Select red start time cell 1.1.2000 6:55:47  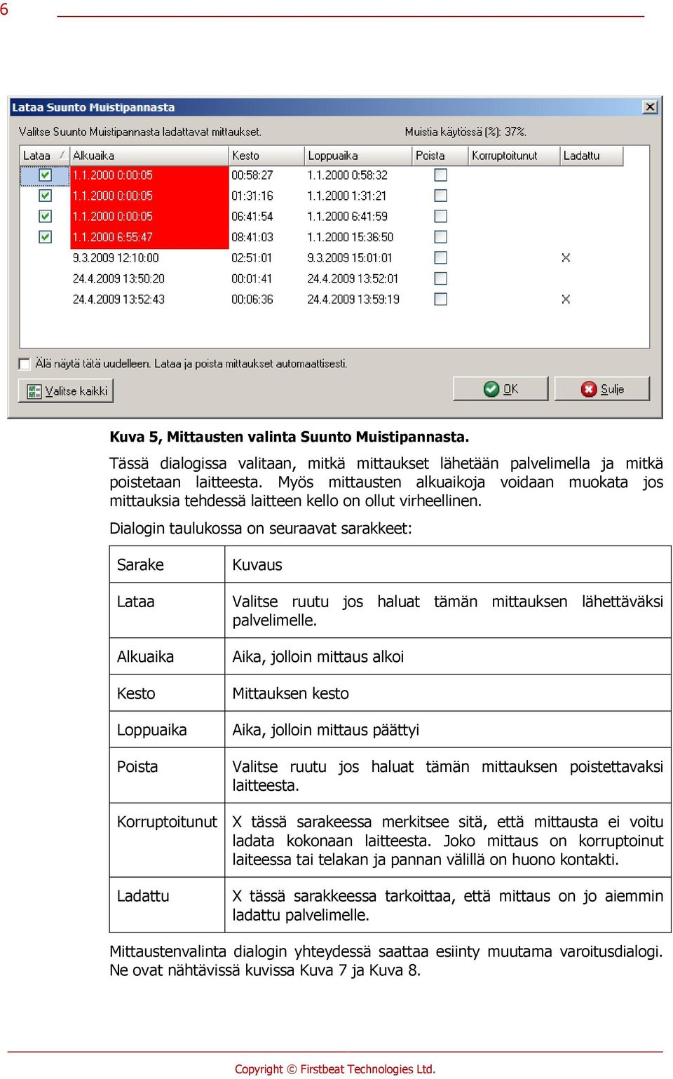[149, 237]
